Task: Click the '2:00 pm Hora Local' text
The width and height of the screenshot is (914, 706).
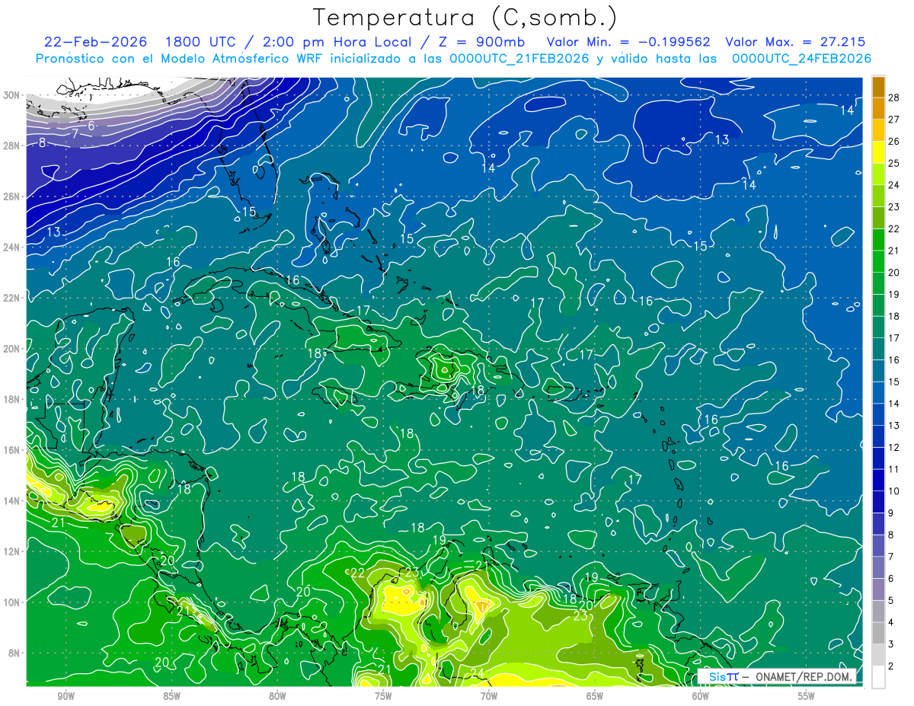Action: point(339,43)
